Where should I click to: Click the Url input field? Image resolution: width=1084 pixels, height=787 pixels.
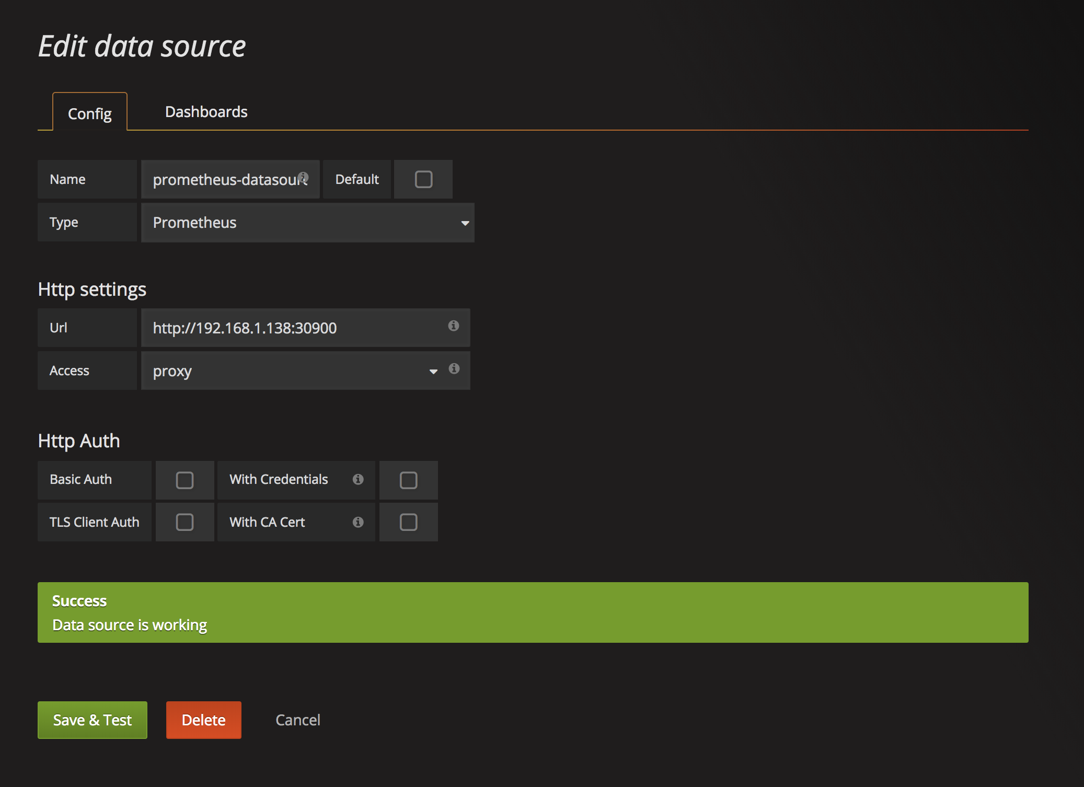click(x=306, y=328)
